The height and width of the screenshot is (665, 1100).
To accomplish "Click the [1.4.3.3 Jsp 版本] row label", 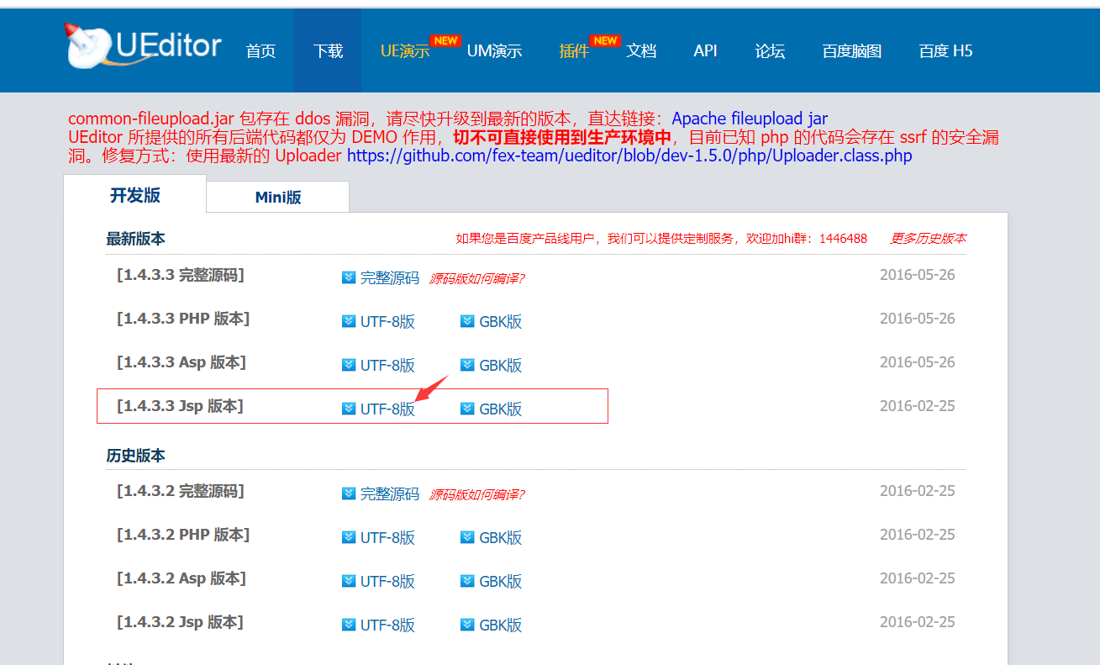I will [180, 406].
